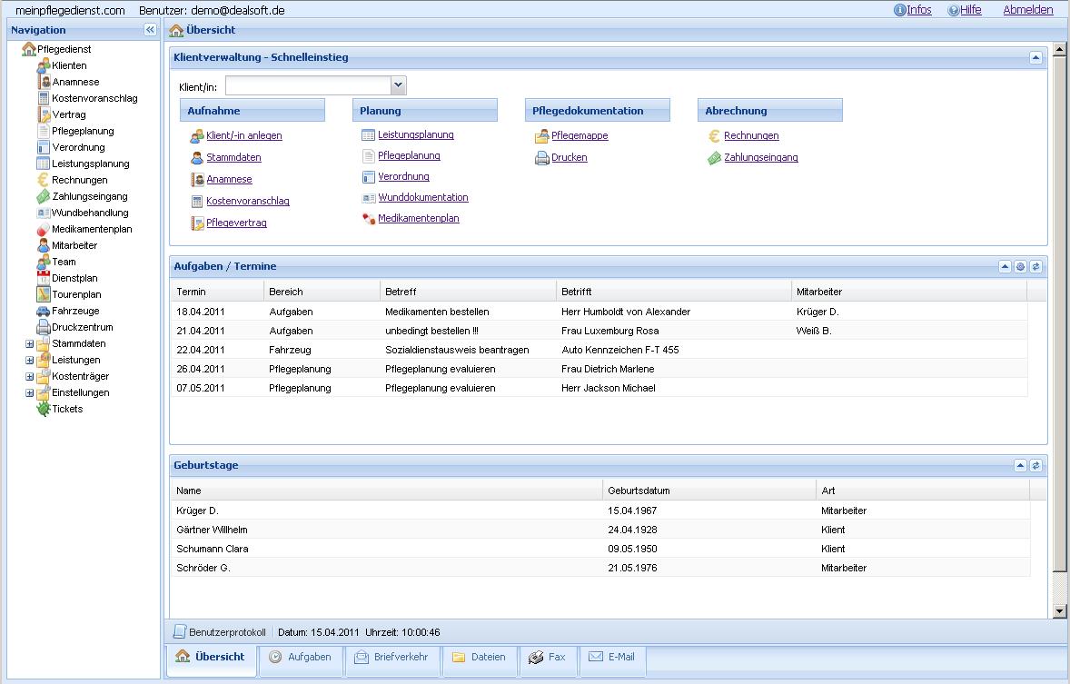The height and width of the screenshot is (684, 1070).
Task: Expand the Einstellungen folder
Action: click(29, 393)
